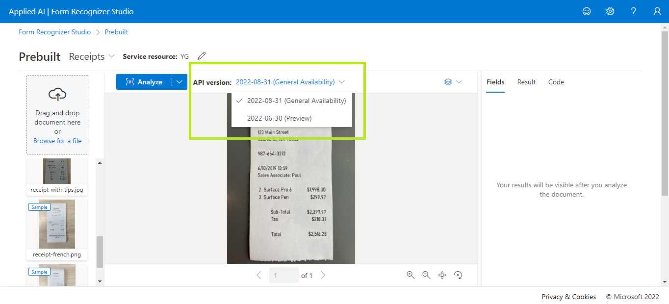The image size is (669, 304).
Task: Fit document to view icon
Action: point(442,275)
